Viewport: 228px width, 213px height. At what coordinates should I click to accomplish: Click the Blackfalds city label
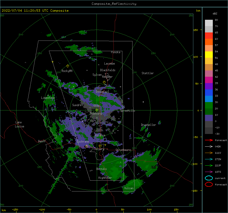(x=108, y=70)
